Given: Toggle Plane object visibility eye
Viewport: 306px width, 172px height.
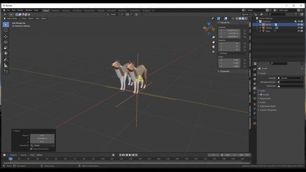Looking at the screenshot, I should [x=298, y=31].
